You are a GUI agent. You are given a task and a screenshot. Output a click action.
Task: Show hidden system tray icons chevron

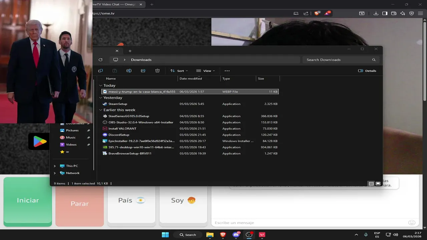pyautogui.click(x=356, y=235)
